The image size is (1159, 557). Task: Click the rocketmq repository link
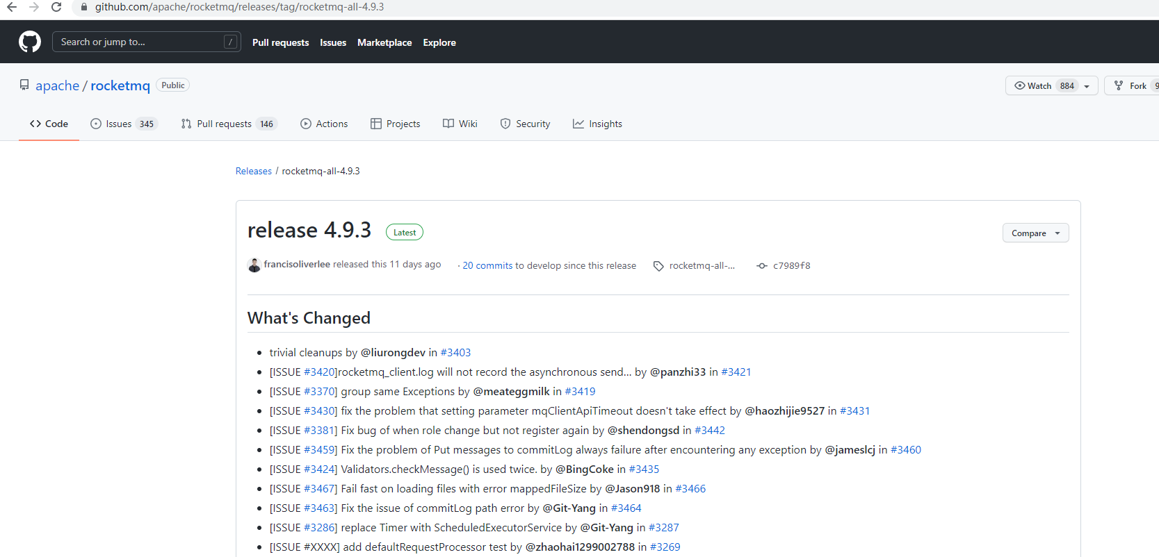(120, 85)
